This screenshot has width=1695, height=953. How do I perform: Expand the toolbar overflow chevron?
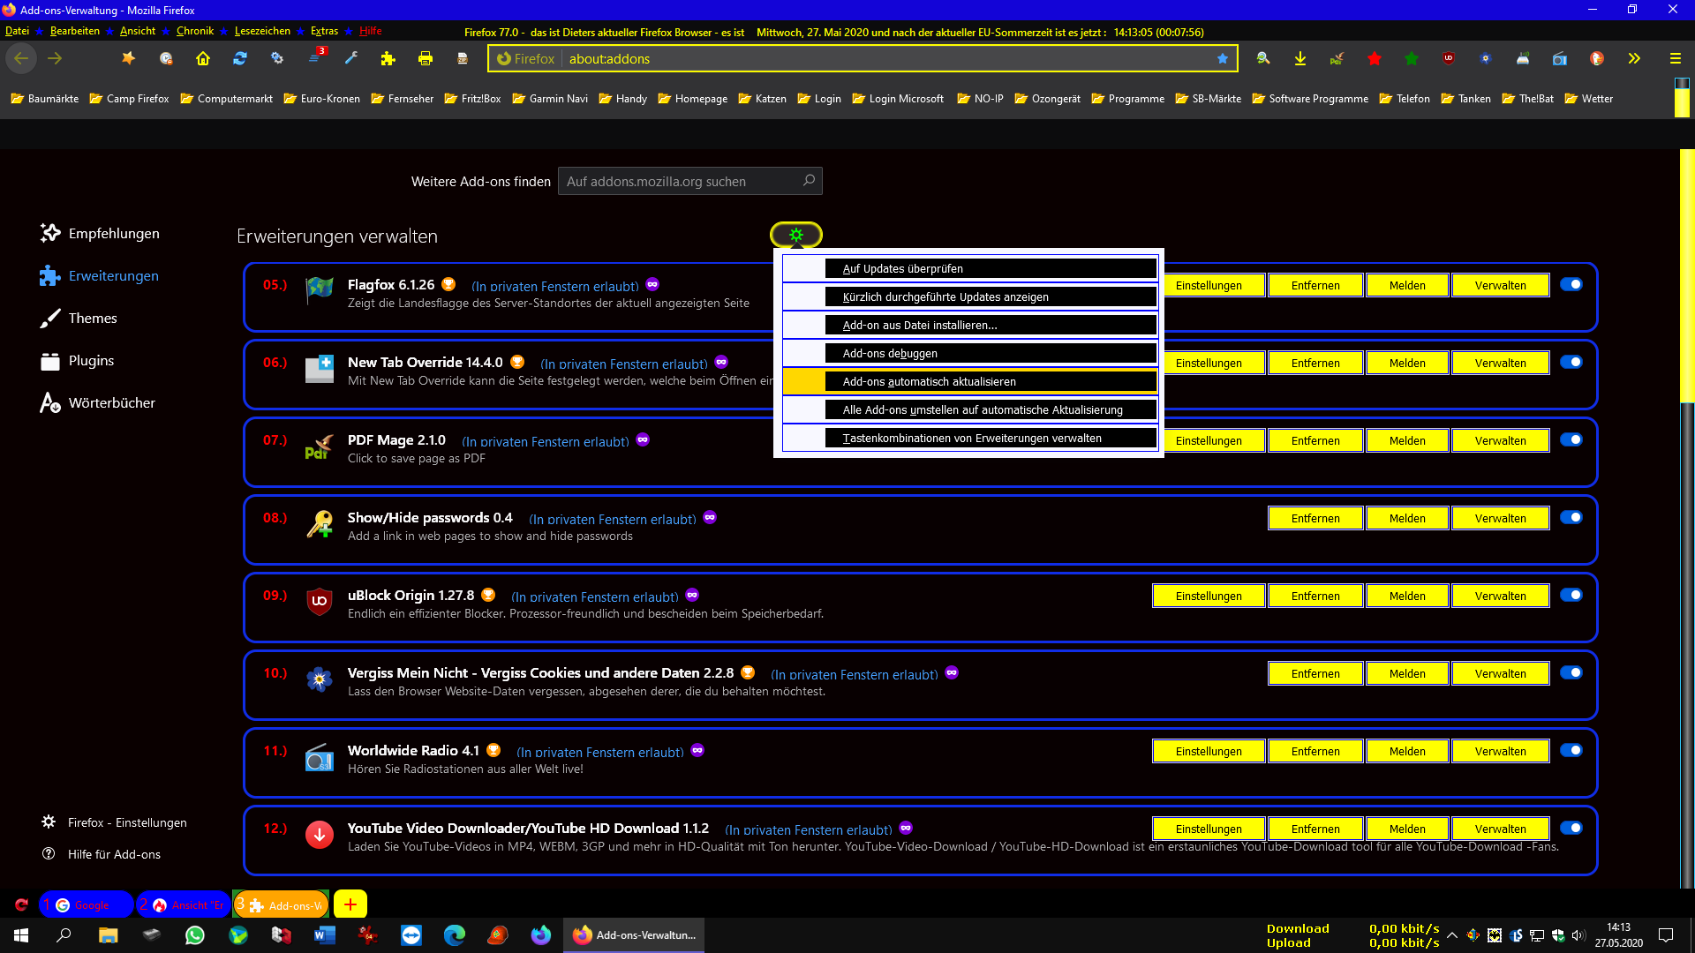click(x=1634, y=58)
